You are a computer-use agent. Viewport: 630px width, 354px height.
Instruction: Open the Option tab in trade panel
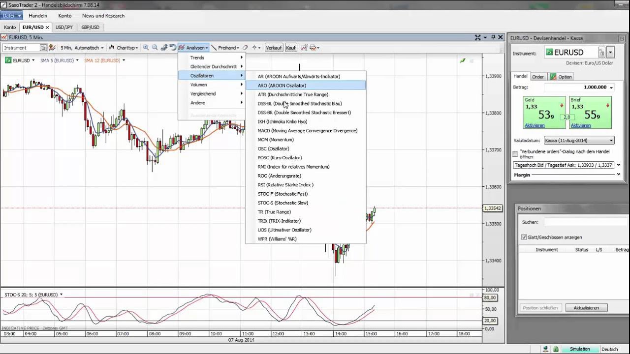[x=562, y=77]
